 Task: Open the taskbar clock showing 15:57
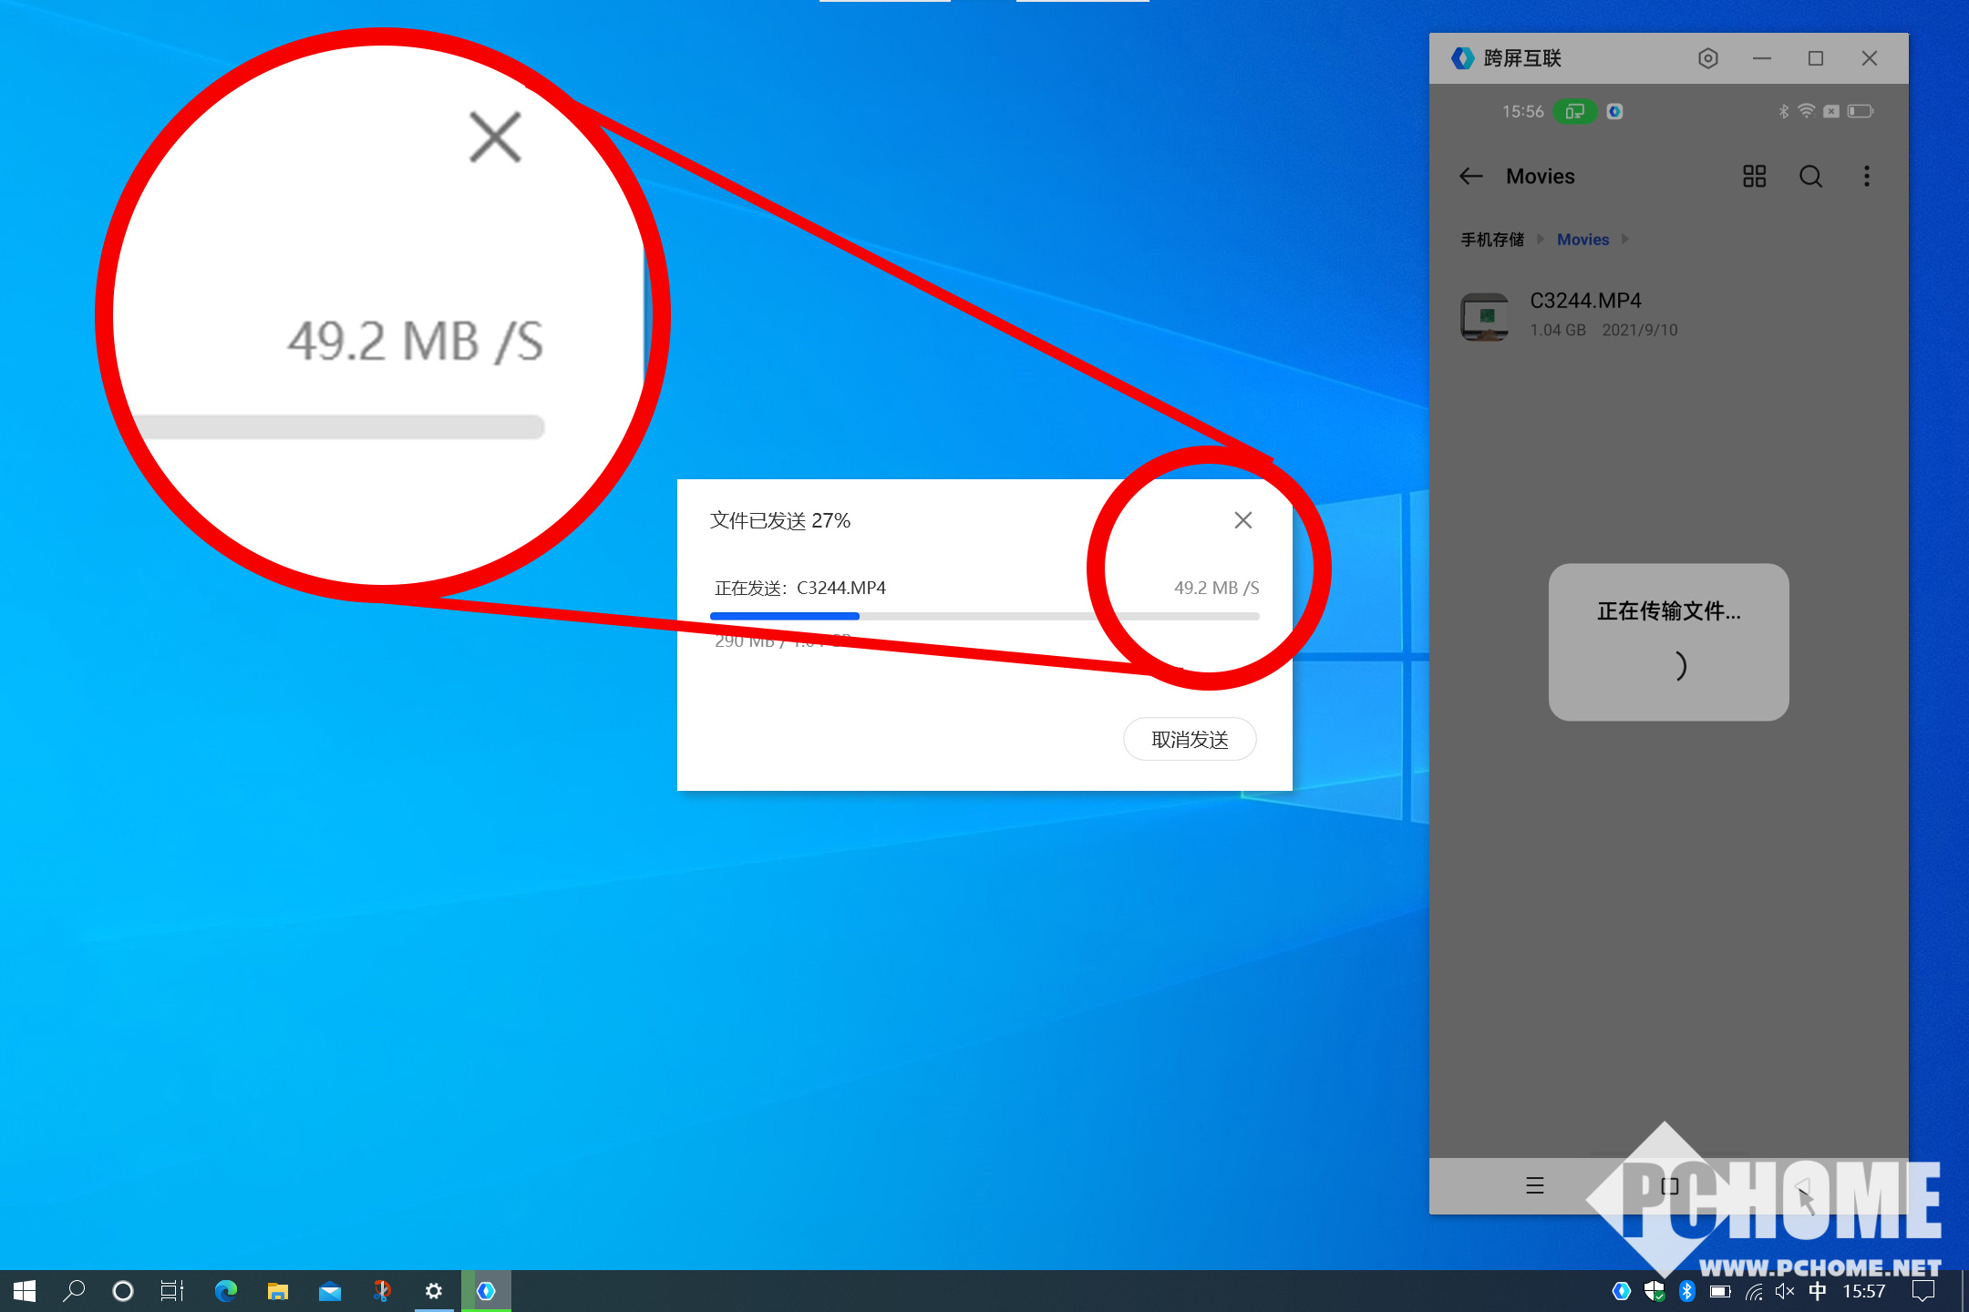coord(1863,1291)
